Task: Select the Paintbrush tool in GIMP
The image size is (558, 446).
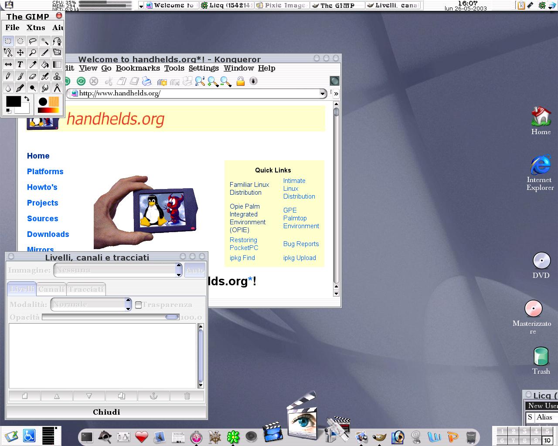Action: 20,76
